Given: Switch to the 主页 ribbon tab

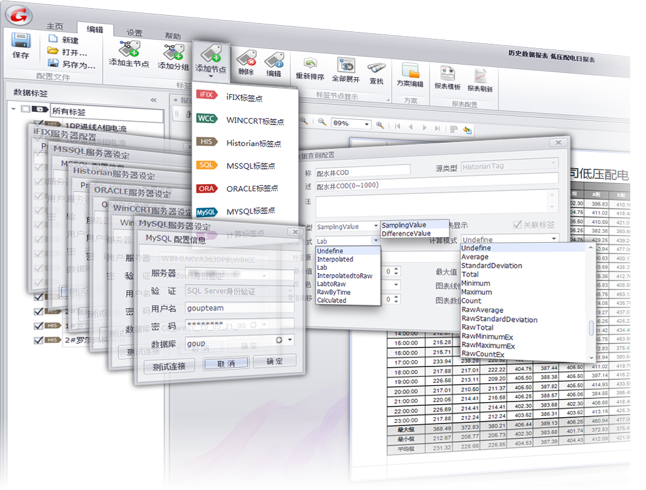Looking at the screenshot, I should click(x=55, y=26).
